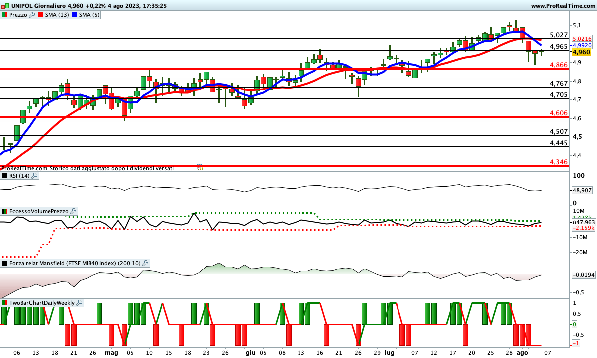The height and width of the screenshot is (358, 597).
Task: Open EccessoVolumePrezzo wrench settings
Action: pyautogui.click(x=73, y=211)
